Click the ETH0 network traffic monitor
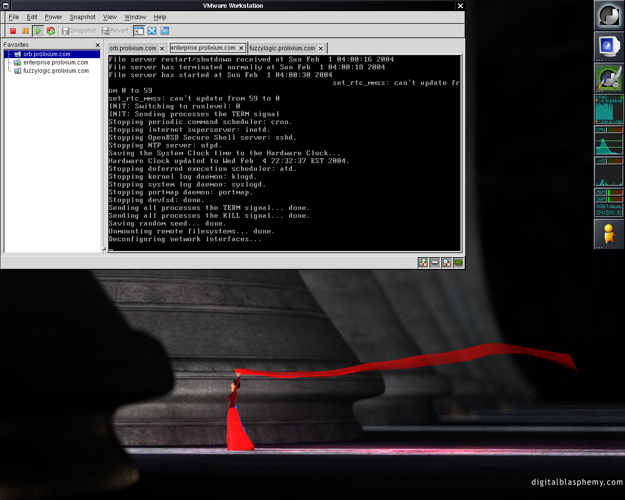This screenshot has width=625, height=500. pos(609,109)
